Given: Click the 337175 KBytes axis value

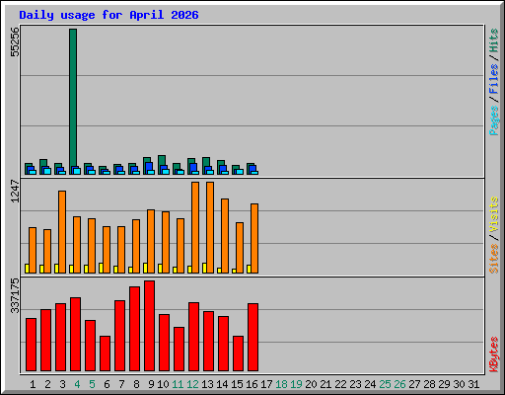Looking at the screenshot, I should click(x=15, y=295).
